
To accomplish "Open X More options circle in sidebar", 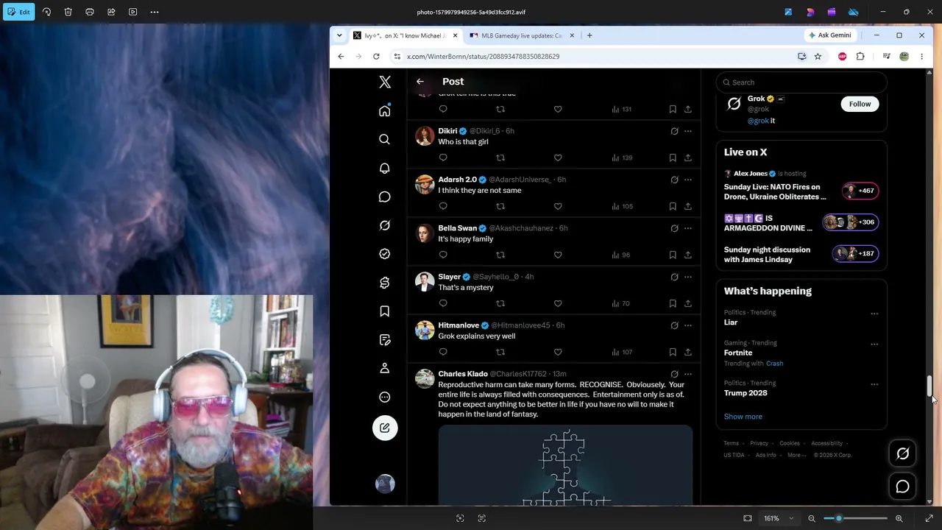I will (385, 397).
